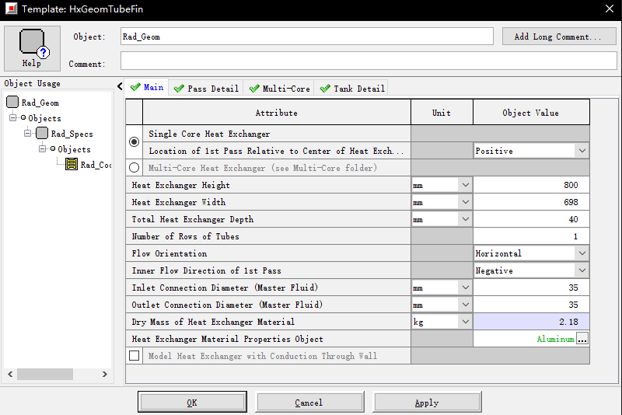Open Aluminum material browse ellipsis button
Screen dimensions: 622x415
coord(582,339)
